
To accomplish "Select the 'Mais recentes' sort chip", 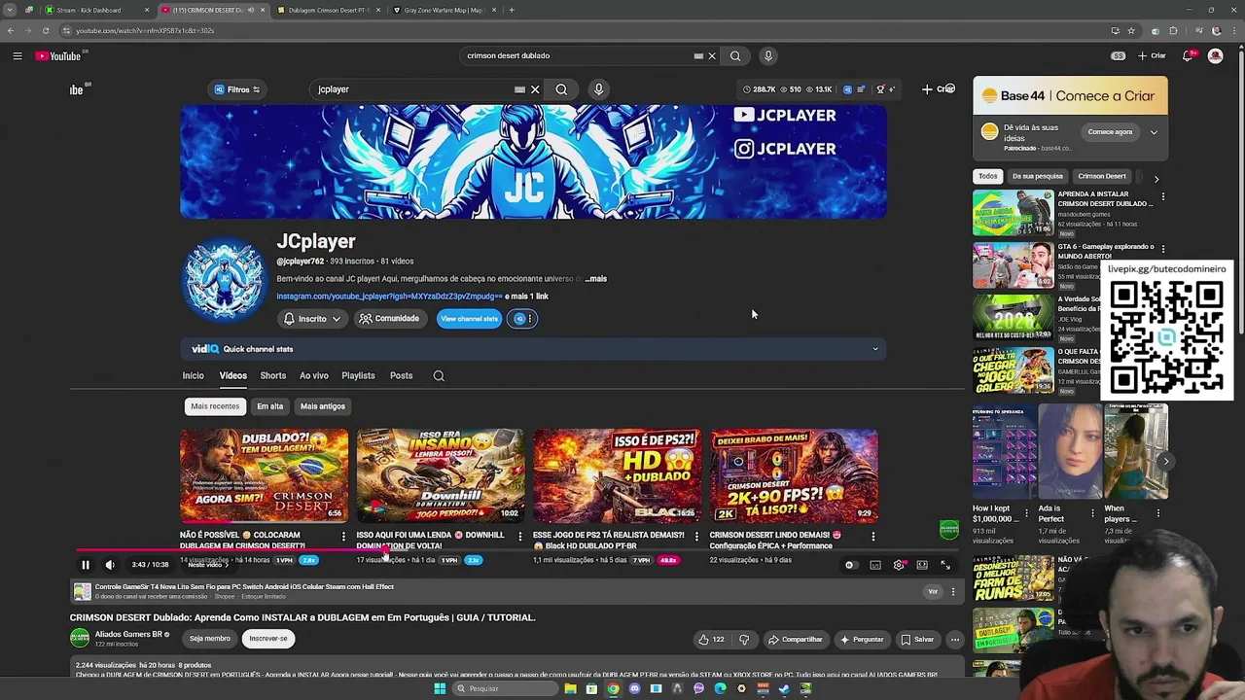I will tap(215, 406).
